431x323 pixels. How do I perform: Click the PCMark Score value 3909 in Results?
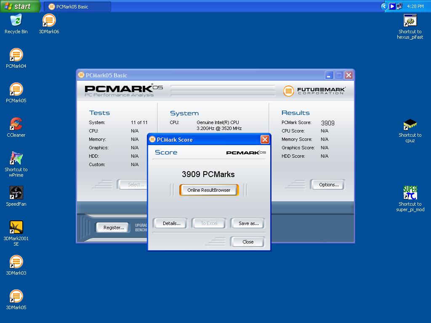[x=327, y=123]
